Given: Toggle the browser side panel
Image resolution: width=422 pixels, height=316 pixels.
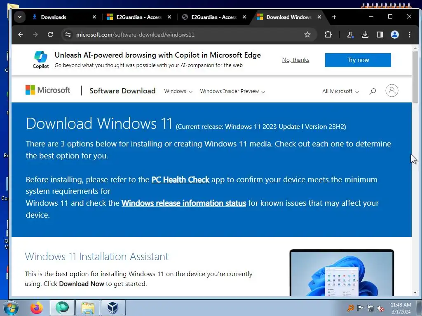Looking at the screenshot, I should [380, 35].
